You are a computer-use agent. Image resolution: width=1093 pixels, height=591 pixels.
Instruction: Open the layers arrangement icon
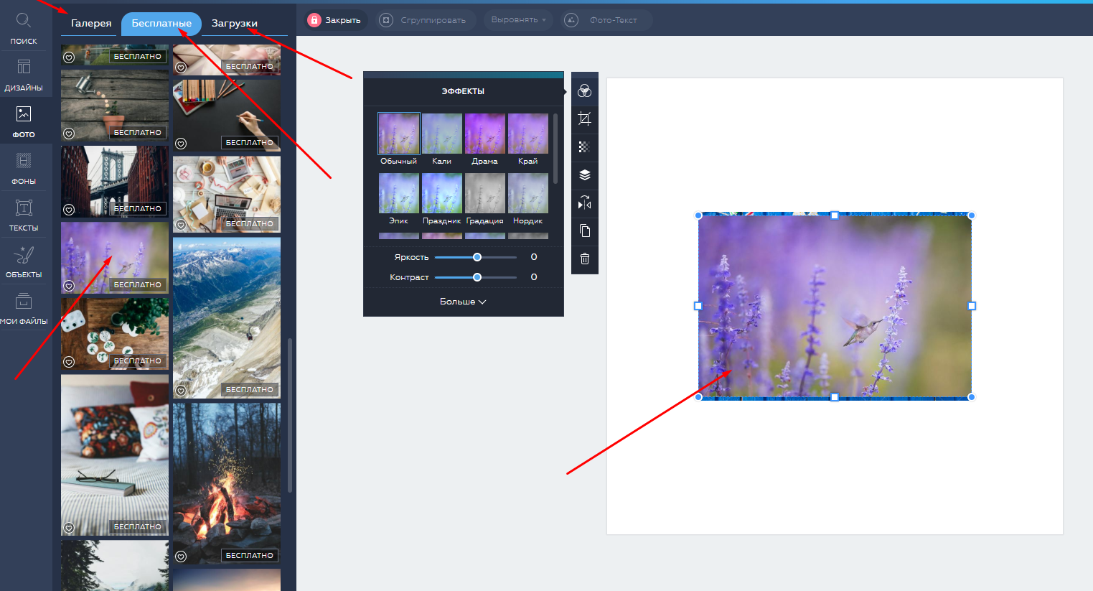pos(584,175)
